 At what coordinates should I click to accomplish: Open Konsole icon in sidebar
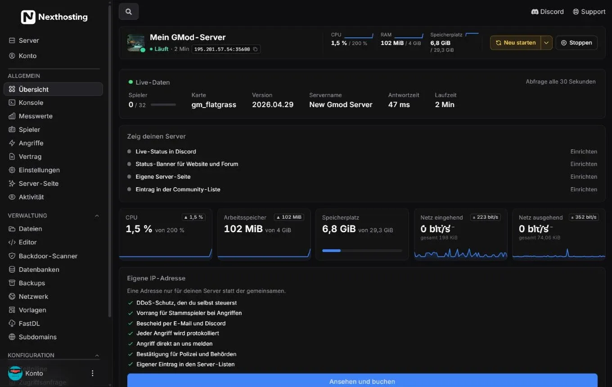(12, 103)
